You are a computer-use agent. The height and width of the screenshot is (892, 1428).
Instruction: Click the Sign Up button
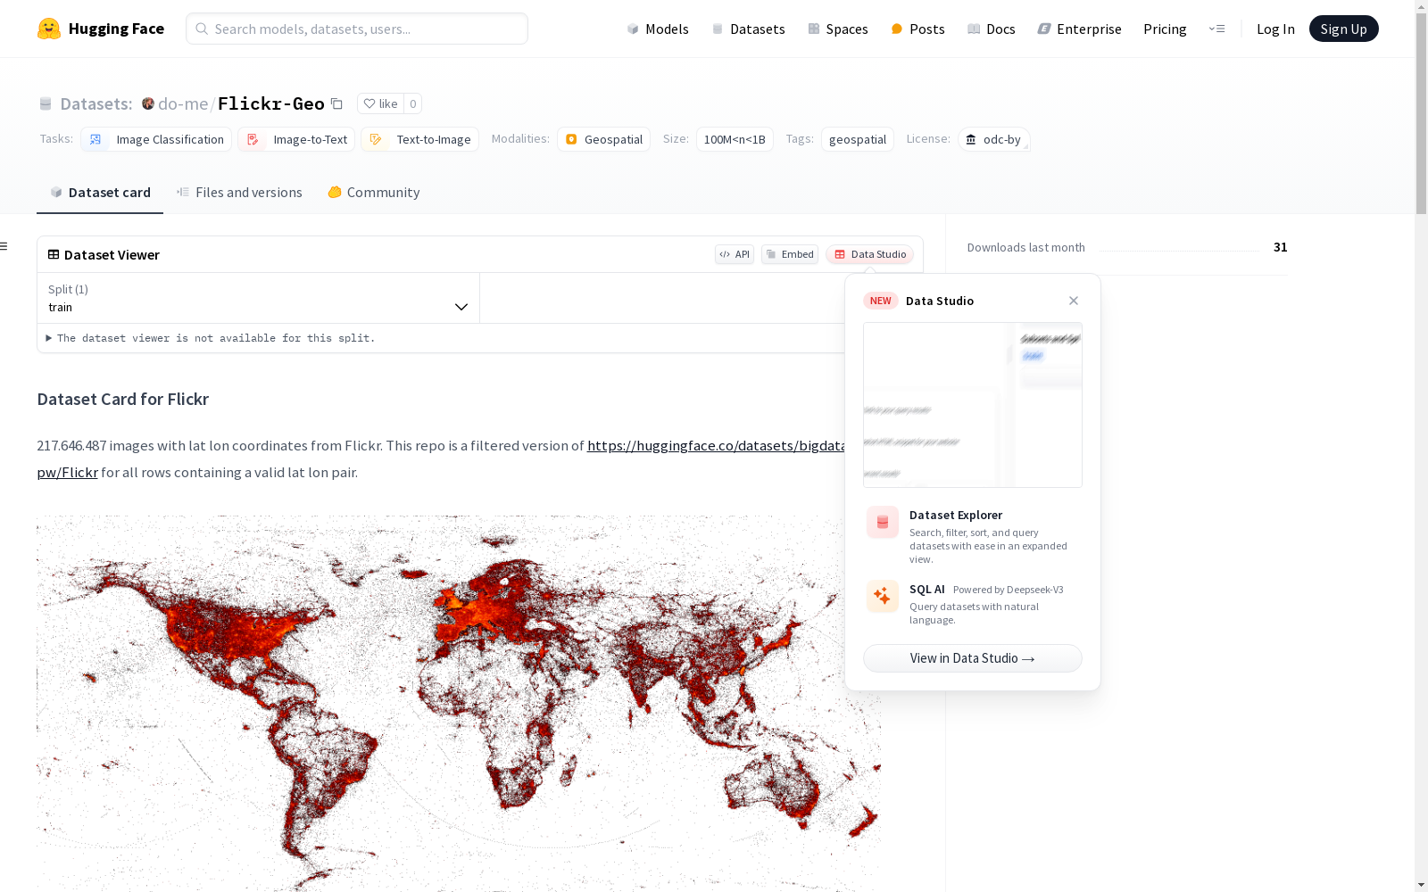1343,29
